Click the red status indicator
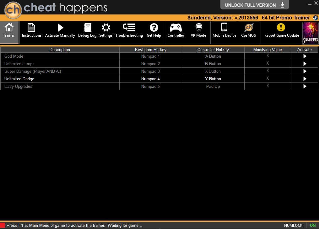The height and width of the screenshot is (229, 319). click(x=3, y=225)
